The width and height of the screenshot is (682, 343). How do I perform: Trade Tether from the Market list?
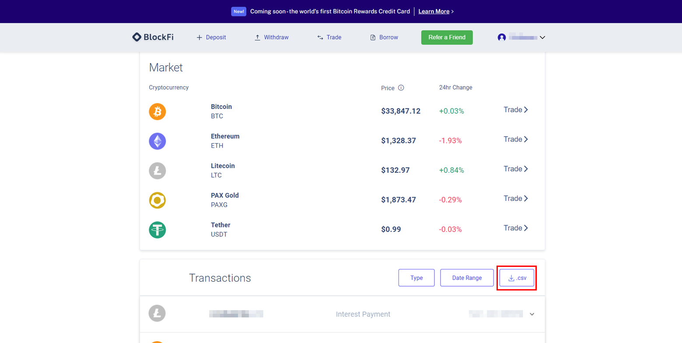516,228
